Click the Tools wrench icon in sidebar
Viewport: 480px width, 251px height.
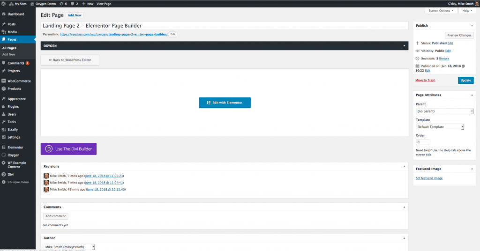click(4, 122)
